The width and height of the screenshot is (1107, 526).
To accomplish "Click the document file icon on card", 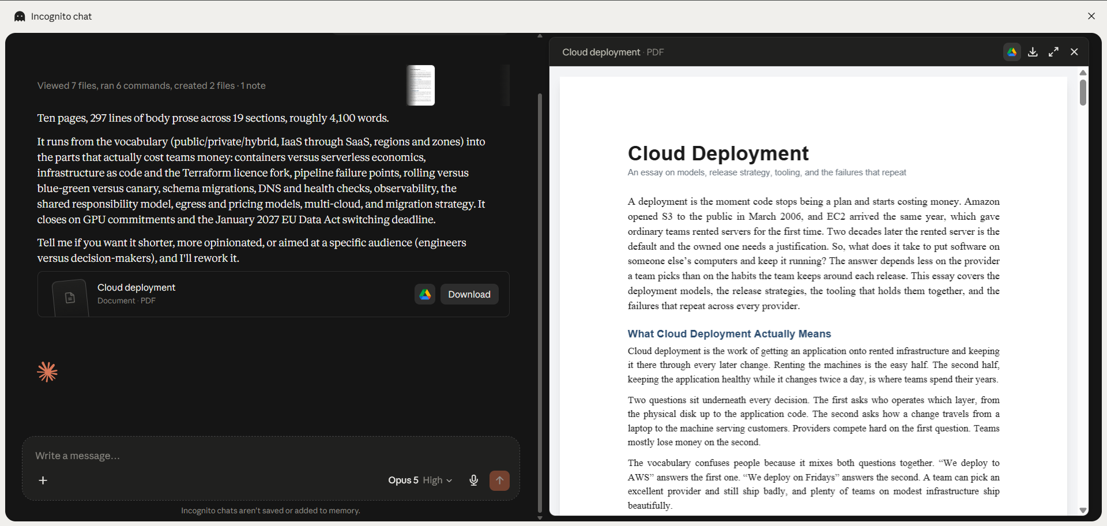I will (70, 298).
